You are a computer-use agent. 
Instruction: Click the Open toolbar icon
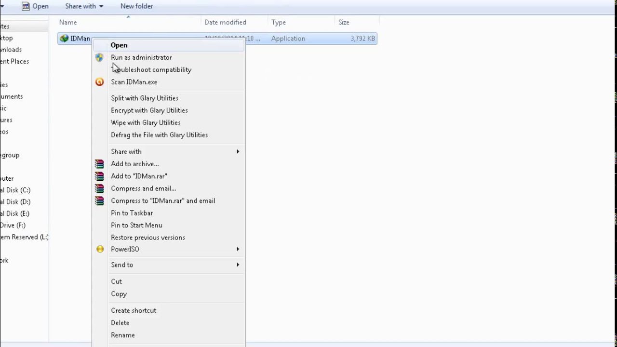pyautogui.click(x=26, y=6)
